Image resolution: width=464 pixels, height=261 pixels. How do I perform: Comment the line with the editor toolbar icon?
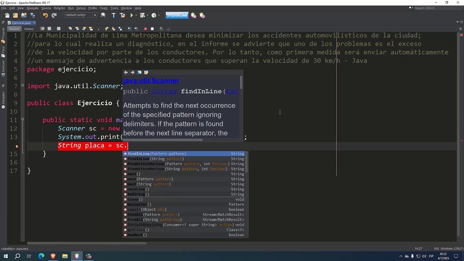point(161,29)
